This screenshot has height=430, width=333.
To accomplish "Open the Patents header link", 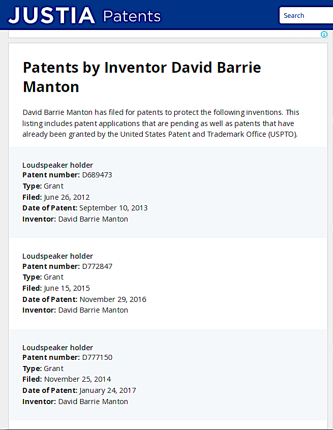I will click(132, 16).
